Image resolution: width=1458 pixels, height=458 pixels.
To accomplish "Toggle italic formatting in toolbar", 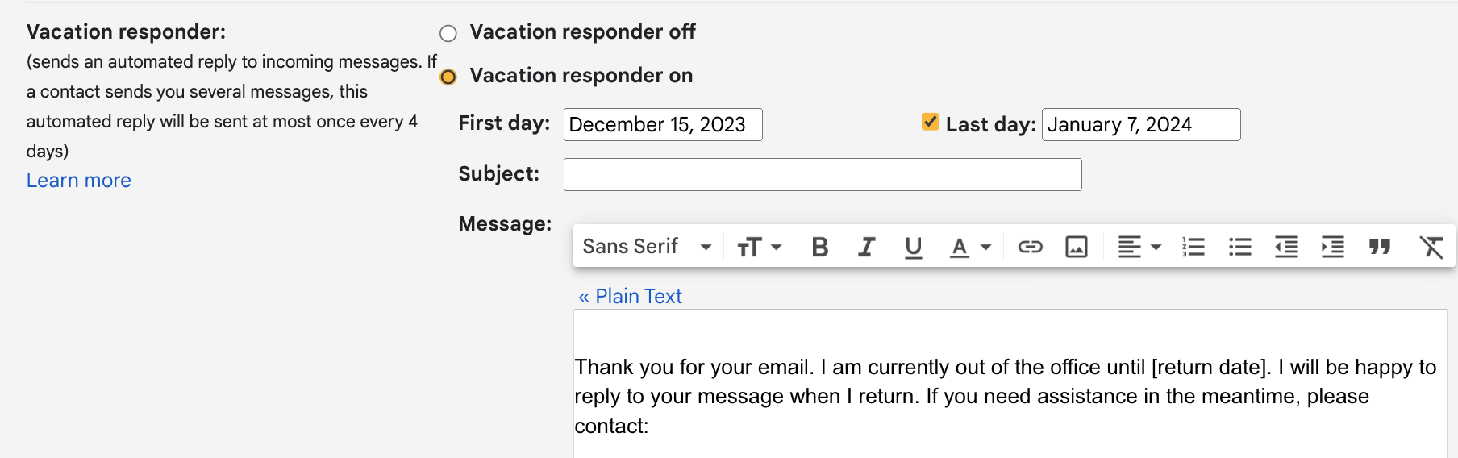I will 867,247.
